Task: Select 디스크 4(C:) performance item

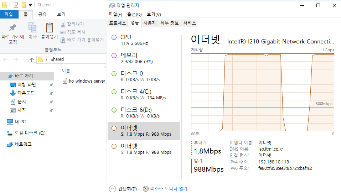Action: [x=144, y=95]
